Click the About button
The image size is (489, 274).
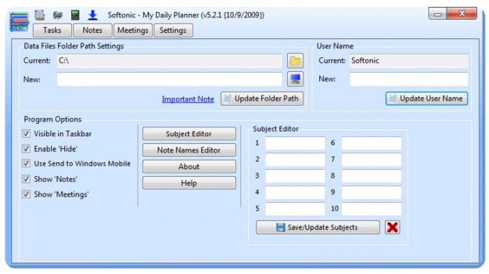tap(189, 167)
